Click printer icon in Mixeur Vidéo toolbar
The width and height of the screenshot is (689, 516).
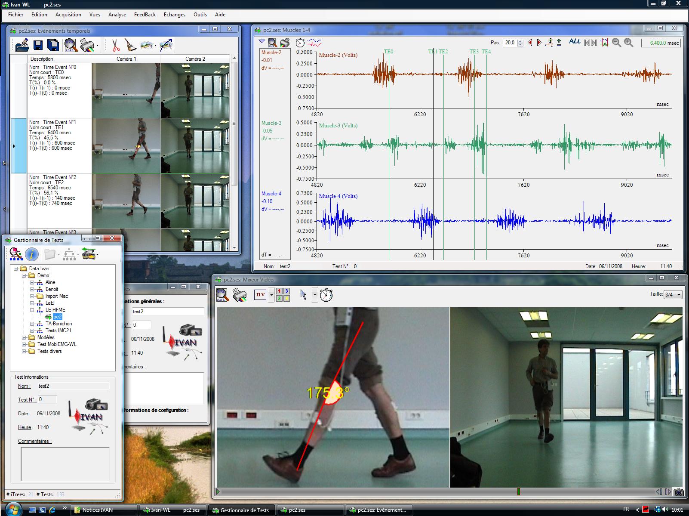click(x=240, y=295)
